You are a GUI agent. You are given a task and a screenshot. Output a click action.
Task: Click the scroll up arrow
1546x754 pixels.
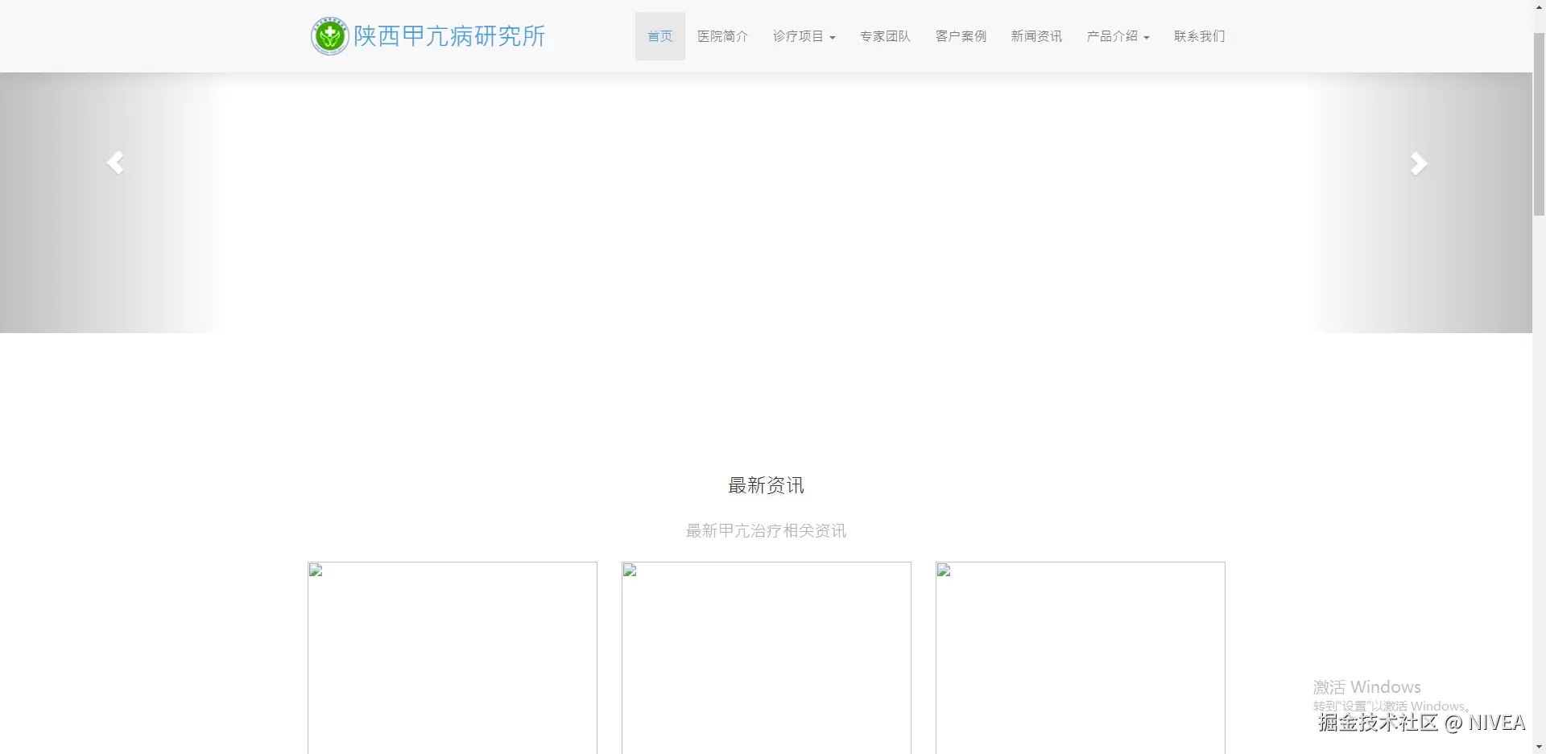coord(1539,6)
